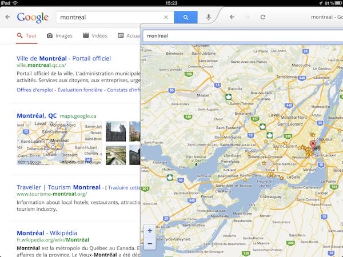Viewport: 343px width, 257px height.
Task: Open the Évaluation foncière sublink
Action: [x=80, y=90]
